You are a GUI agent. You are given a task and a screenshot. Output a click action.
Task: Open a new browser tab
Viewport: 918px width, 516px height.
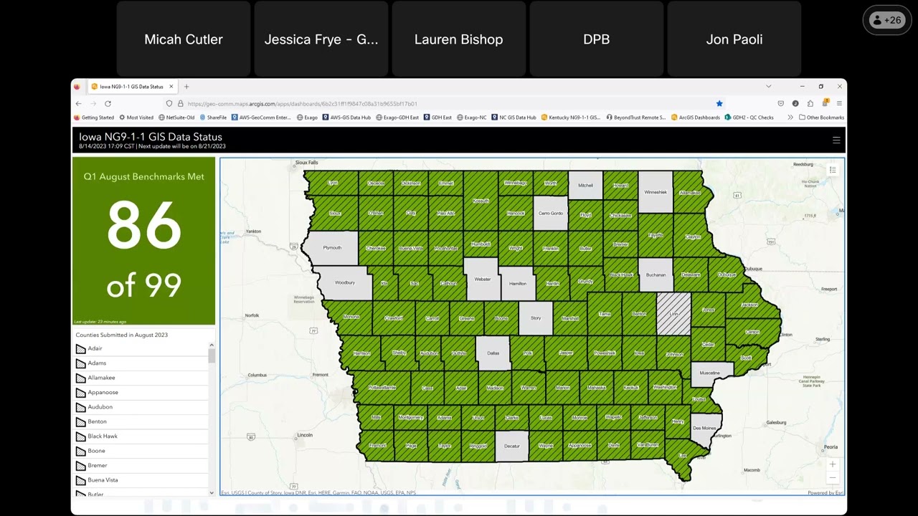coord(186,87)
